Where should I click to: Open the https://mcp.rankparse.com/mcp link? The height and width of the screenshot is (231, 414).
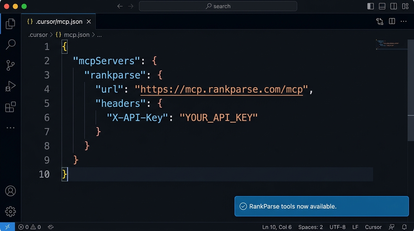(x=221, y=89)
